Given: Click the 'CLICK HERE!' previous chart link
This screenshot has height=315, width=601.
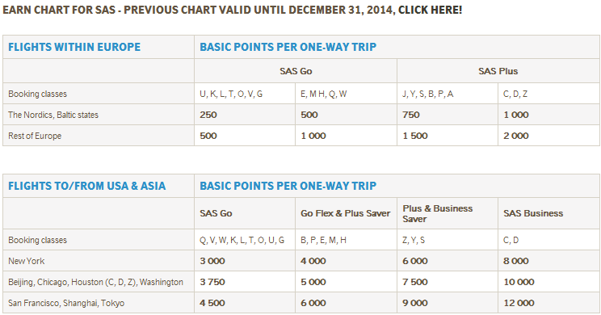Looking at the screenshot, I should pos(430,10).
